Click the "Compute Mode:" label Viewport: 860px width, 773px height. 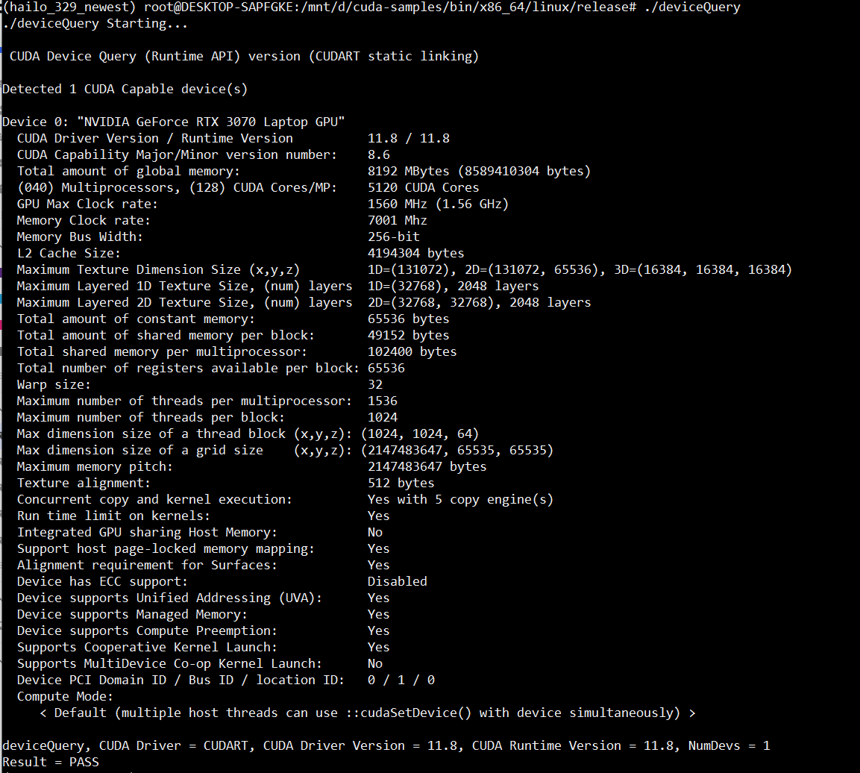coord(65,696)
